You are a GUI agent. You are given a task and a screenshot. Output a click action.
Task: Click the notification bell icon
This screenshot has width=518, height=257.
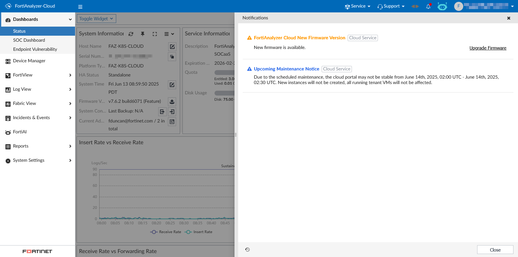tap(428, 6)
